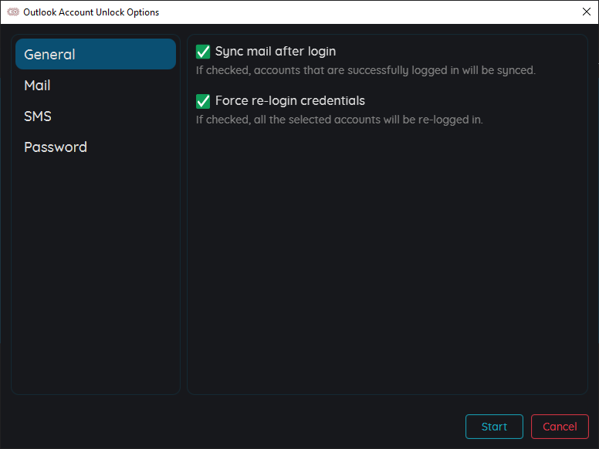599x449 pixels.
Task: Click the 'Force re-login credentials' label text
Action: 290,101
